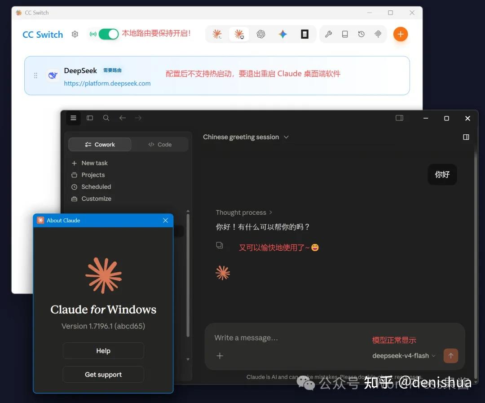Screen dimensions: 485x403
Task: Click the sidebar scrollbar down arrow
Action: point(188,359)
